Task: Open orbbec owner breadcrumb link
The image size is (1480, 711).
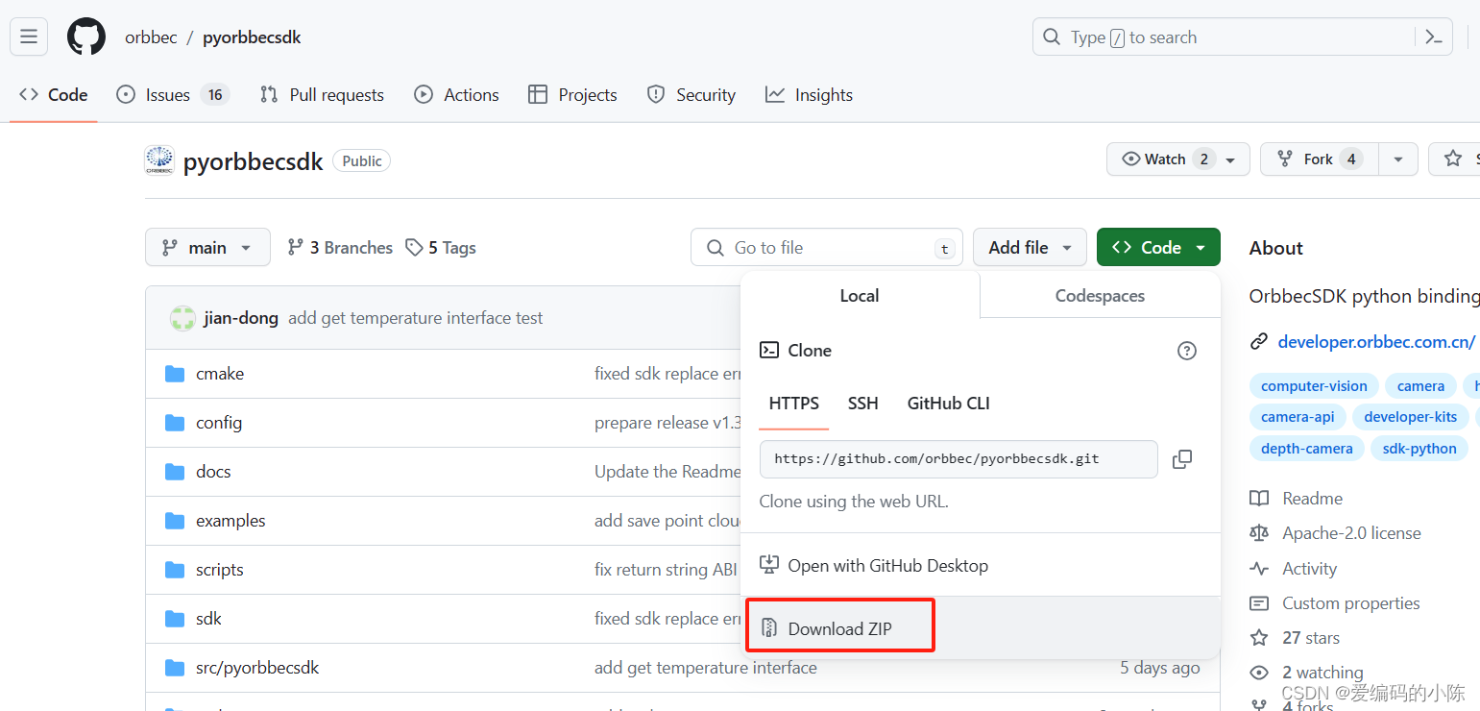Action: (151, 37)
